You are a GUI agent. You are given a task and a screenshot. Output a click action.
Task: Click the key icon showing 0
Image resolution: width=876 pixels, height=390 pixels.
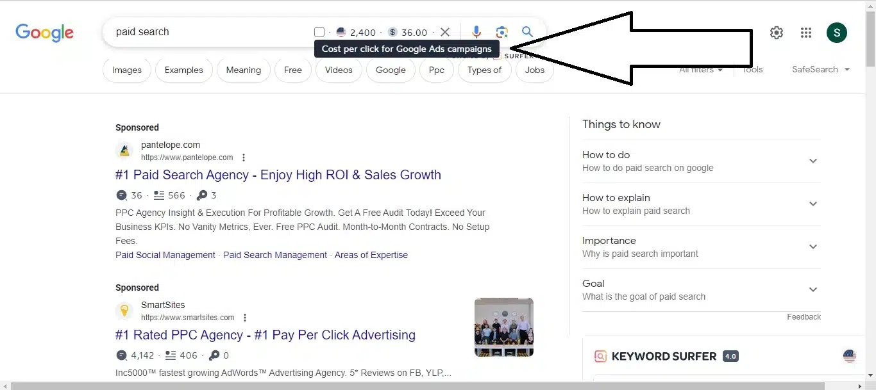tap(214, 355)
